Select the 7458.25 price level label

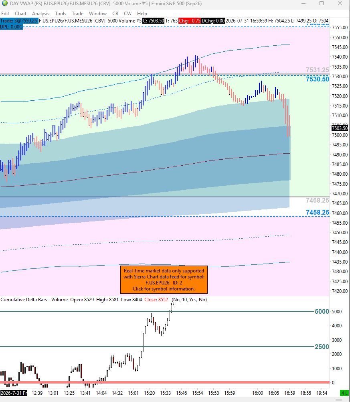tap(318, 212)
